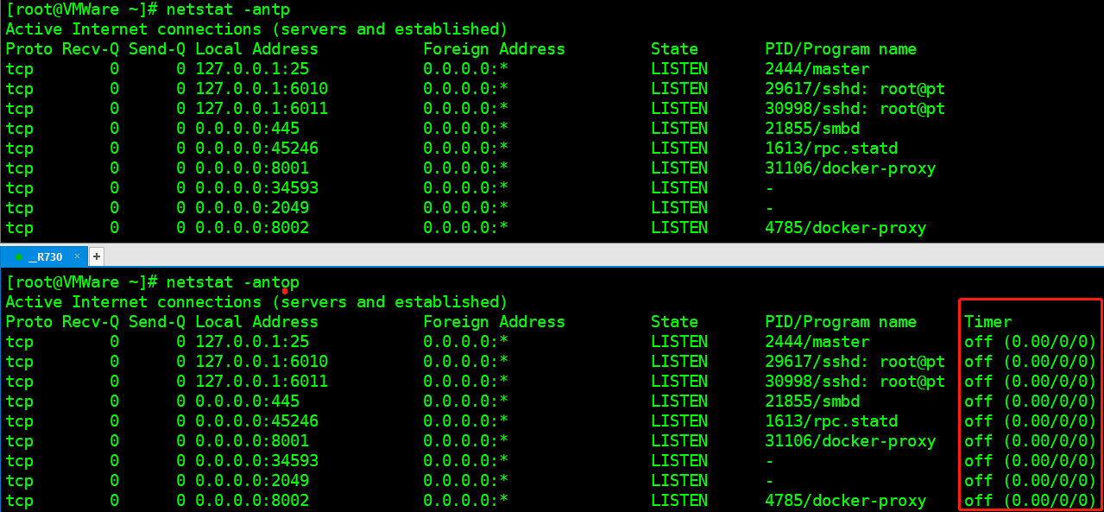This screenshot has height=512, width=1104.
Task: Switch to the _R730 session tab
Action: 43,256
